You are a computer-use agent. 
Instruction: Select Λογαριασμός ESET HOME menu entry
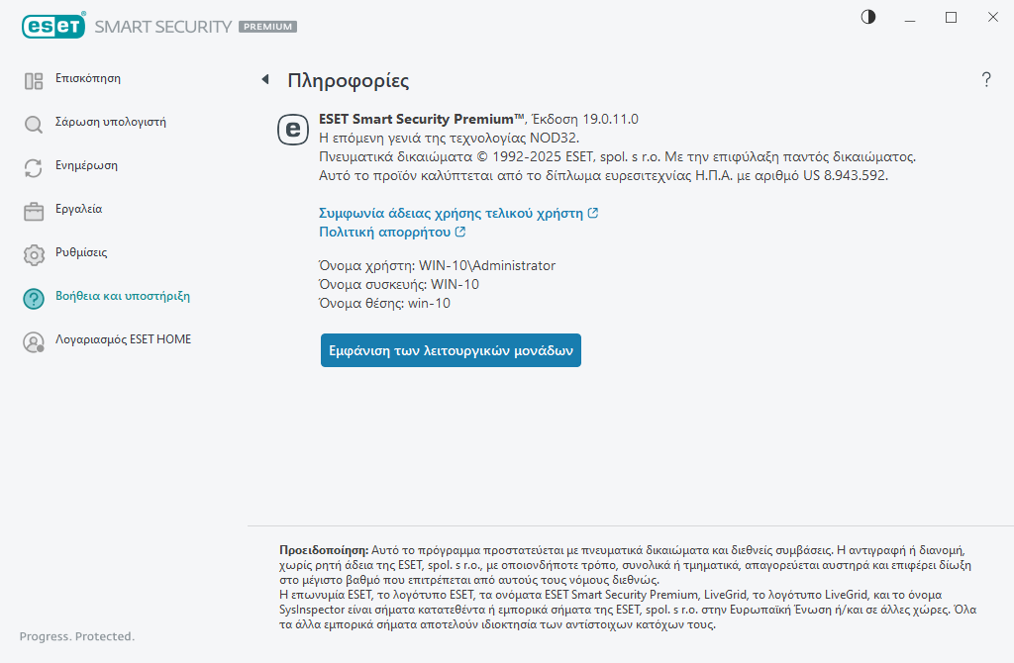pyautogui.click(x=123, y=339)
